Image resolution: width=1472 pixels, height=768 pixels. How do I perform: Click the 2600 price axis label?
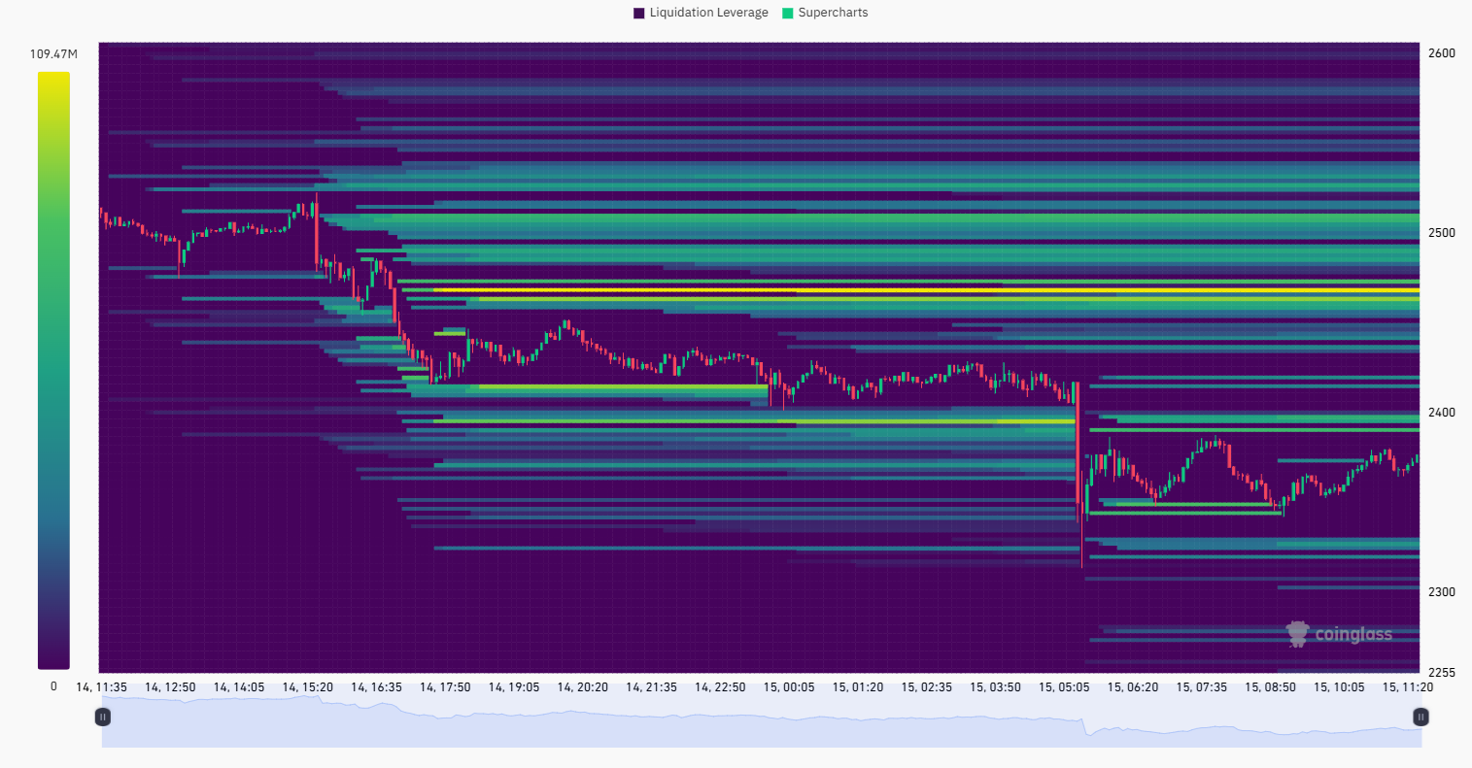point(1442,53)
